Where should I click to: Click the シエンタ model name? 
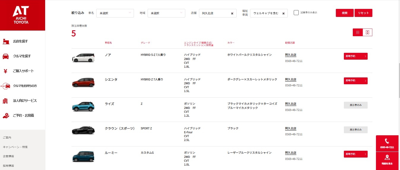pyautogui.click(x=111, y=80)
